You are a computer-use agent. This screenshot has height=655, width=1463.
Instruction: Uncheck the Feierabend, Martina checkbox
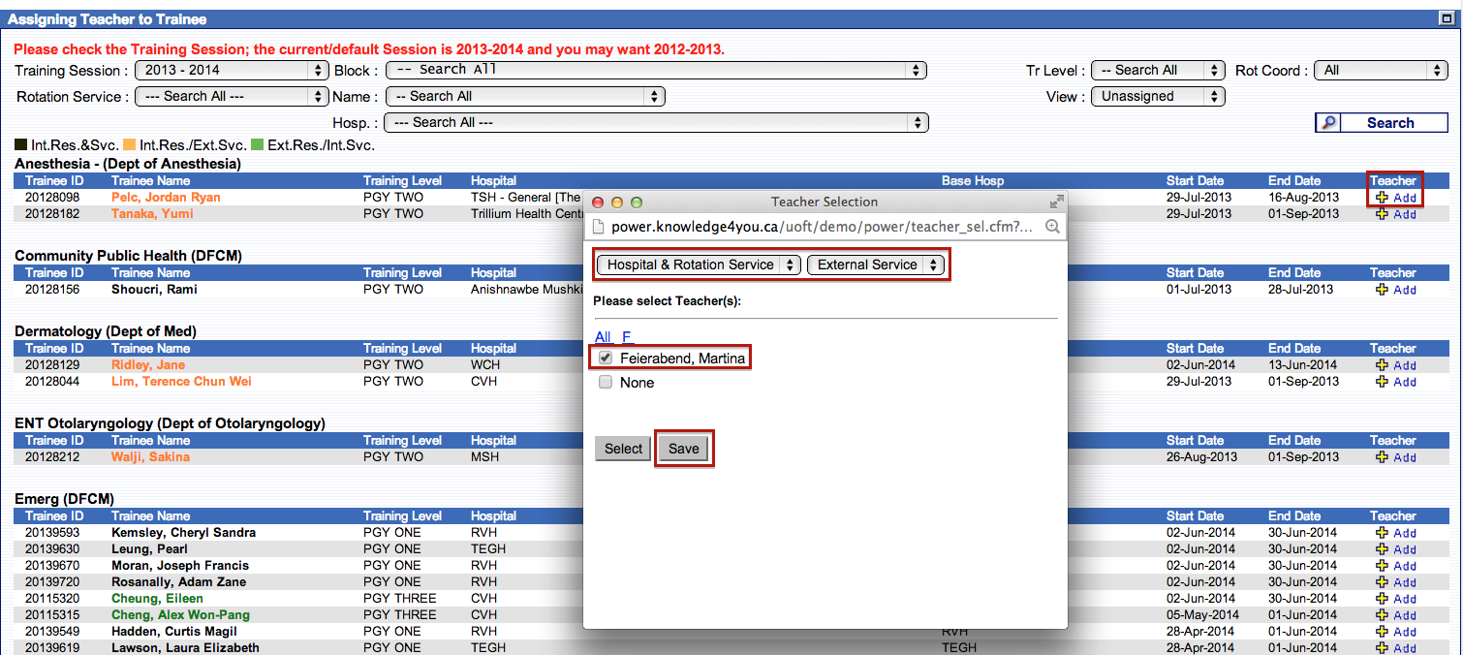pyautogui.click(x=606, y=359)
